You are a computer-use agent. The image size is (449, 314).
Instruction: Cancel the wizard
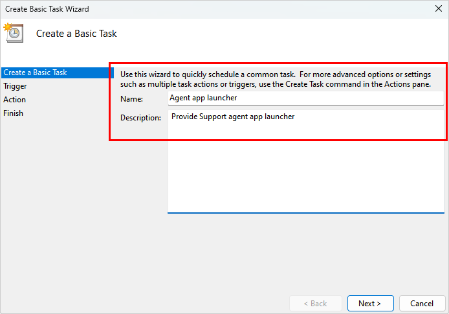(x=422, y=303)
